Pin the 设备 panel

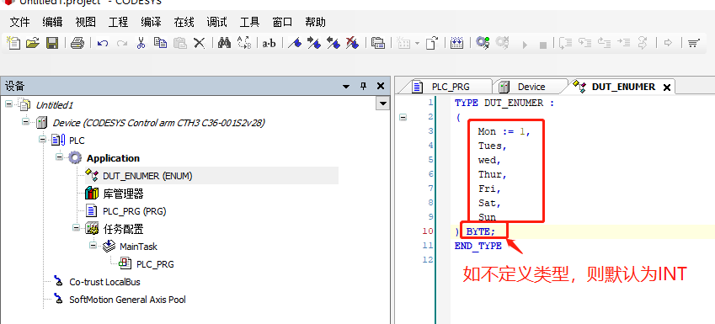tap(364, 86)
